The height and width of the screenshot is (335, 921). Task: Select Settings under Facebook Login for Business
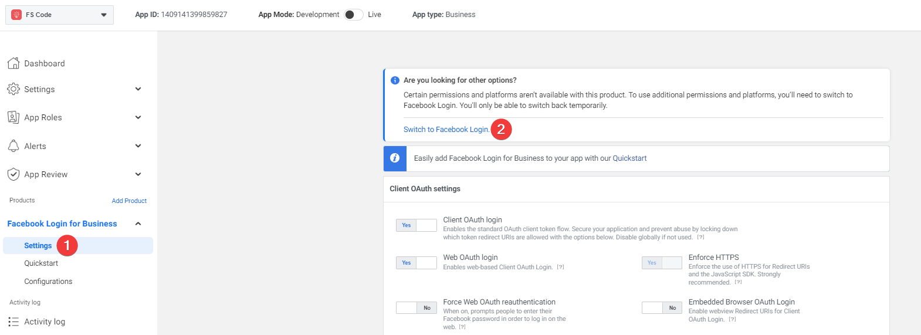[x=78, y=246]
